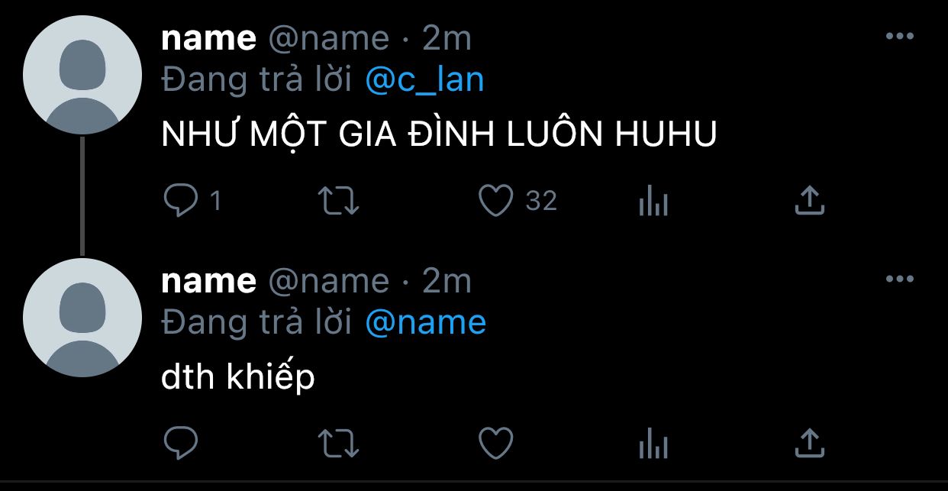Open the first tweet's 2m timestamp
Image resolution: width=948 pixels, height=491 pixels.
[447, 38]
